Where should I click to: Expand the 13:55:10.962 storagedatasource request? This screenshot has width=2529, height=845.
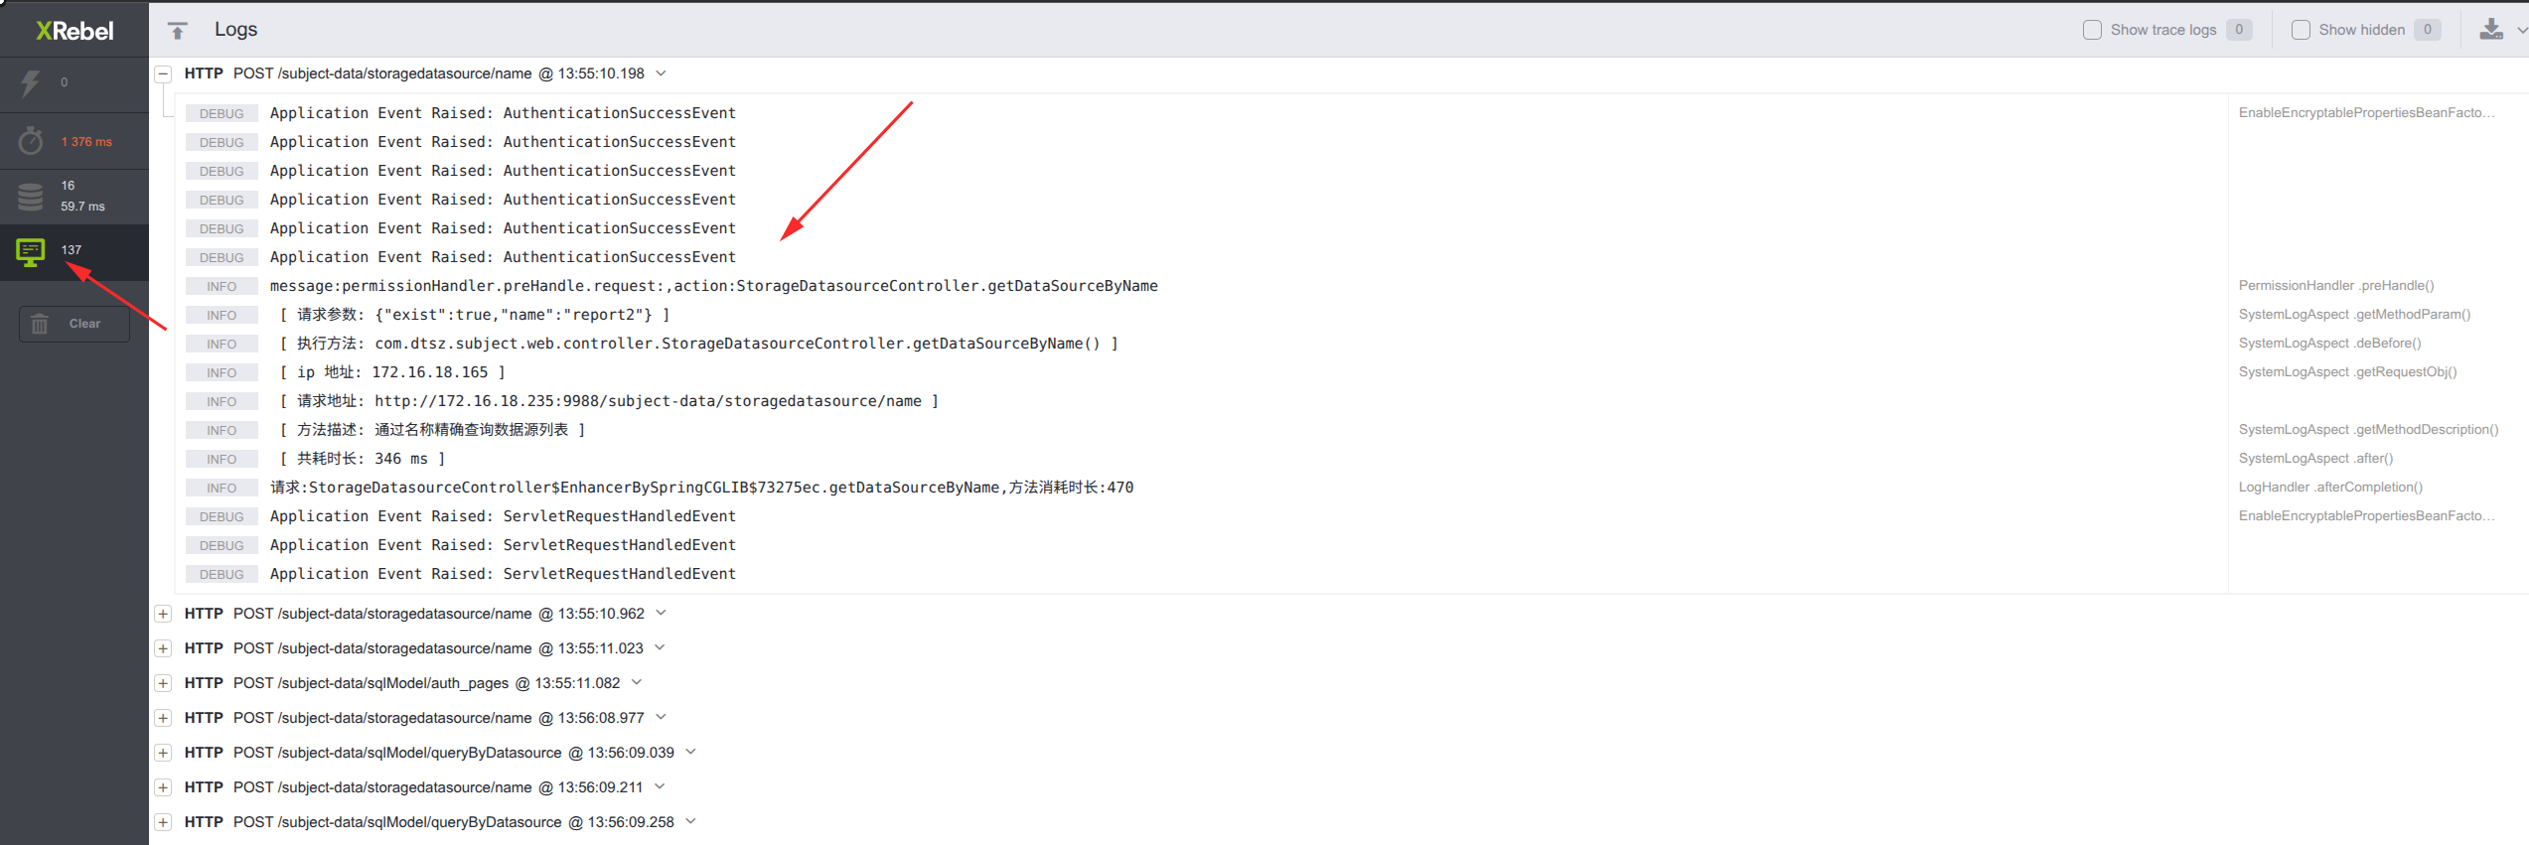163,614
